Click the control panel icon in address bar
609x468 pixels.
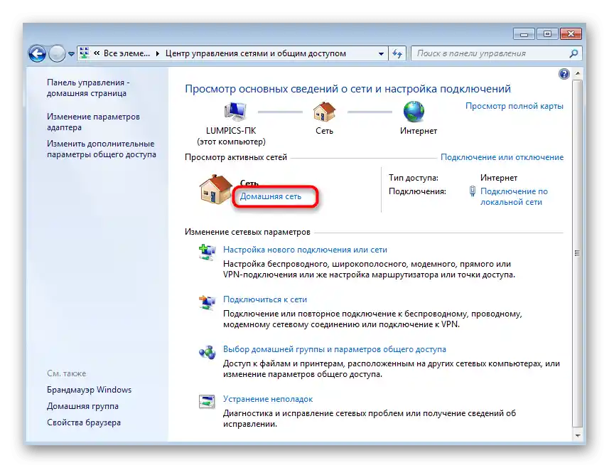[x=85, y=53]
